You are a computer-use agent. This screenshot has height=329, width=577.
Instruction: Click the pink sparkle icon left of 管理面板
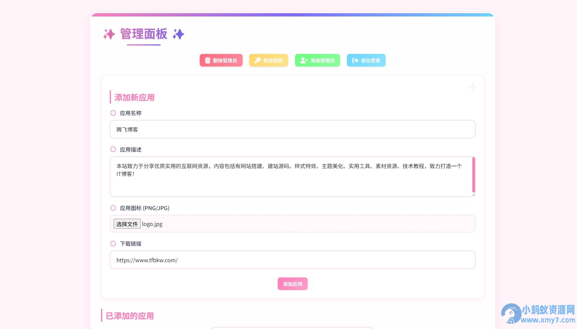coord(109,34)
